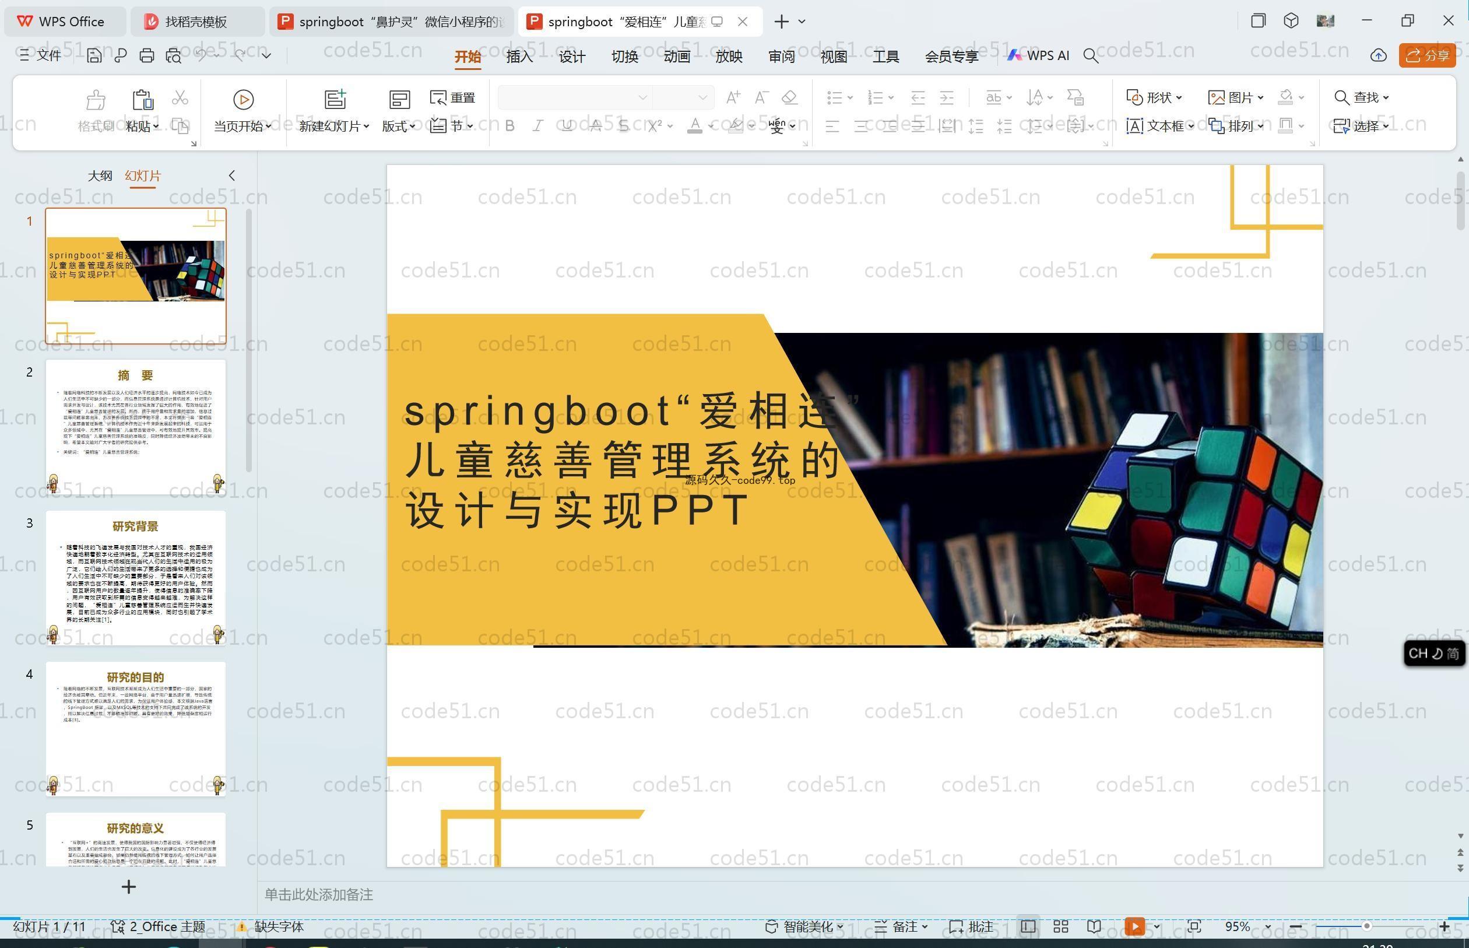1469x948 pixels.
Task: Click the 缺失字体 missing fonts warning
Action: coord(270,926)
